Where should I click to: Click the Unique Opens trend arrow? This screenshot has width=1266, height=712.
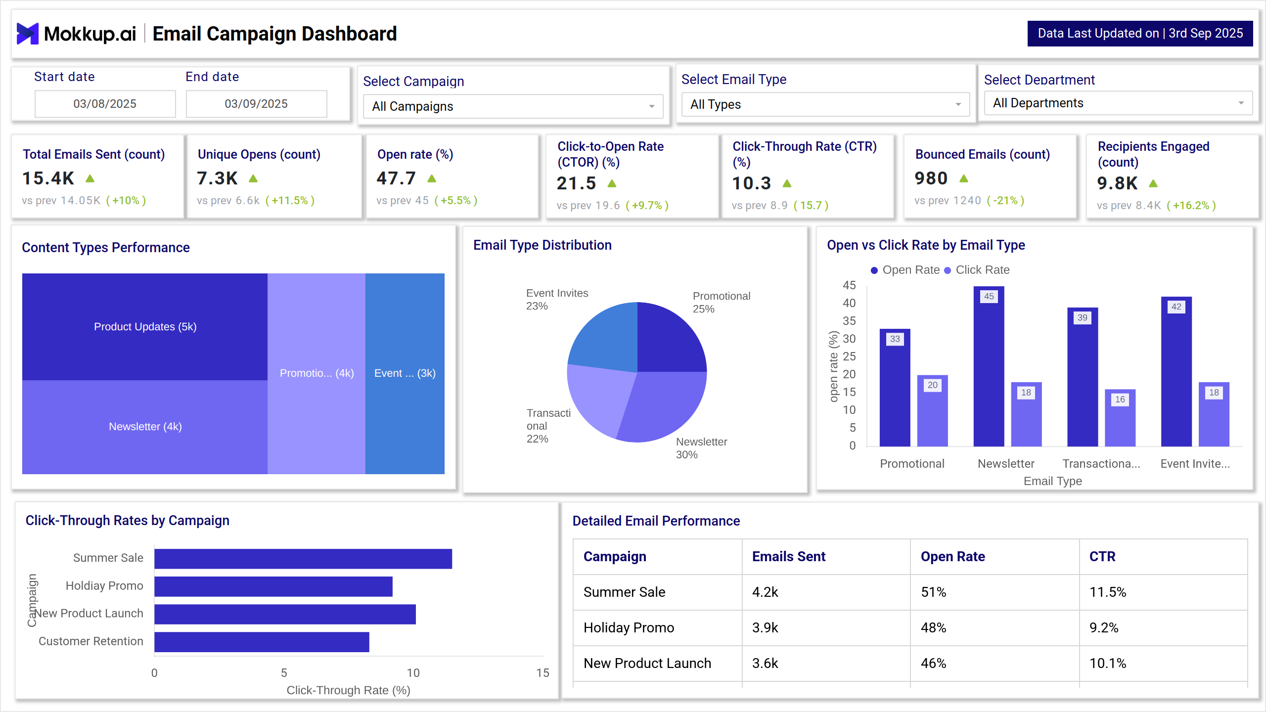point(253,178)
